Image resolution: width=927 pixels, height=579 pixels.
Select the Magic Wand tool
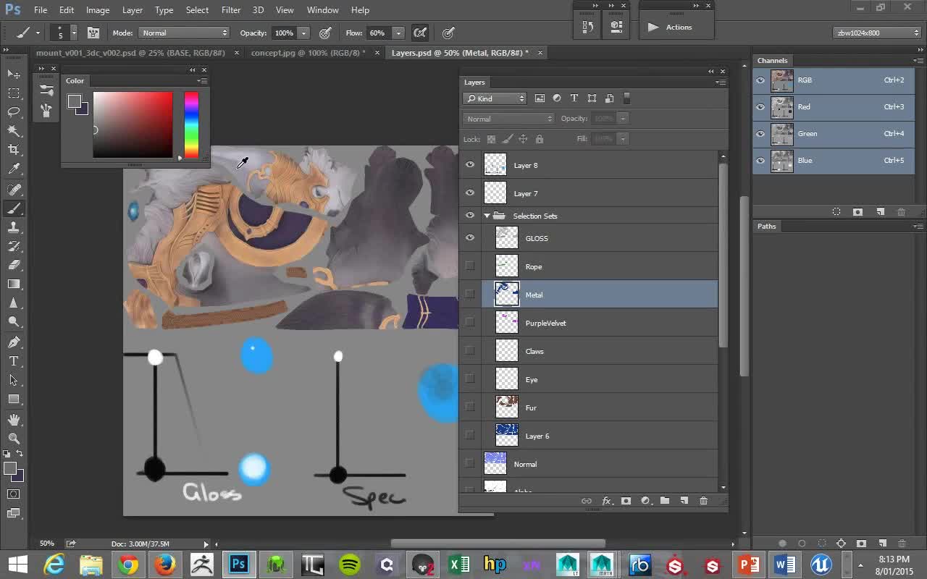coord(14,130)
